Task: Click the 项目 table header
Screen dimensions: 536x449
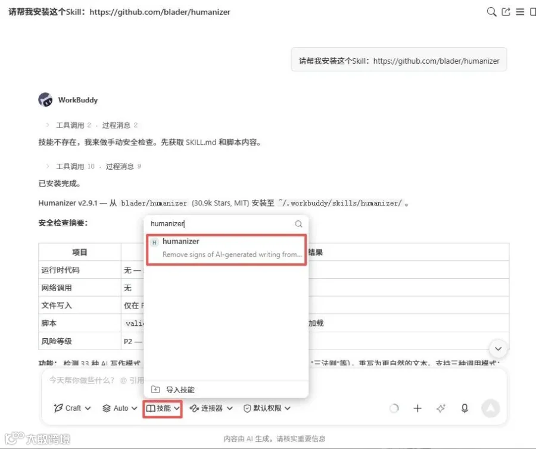Action: [80, 252]
